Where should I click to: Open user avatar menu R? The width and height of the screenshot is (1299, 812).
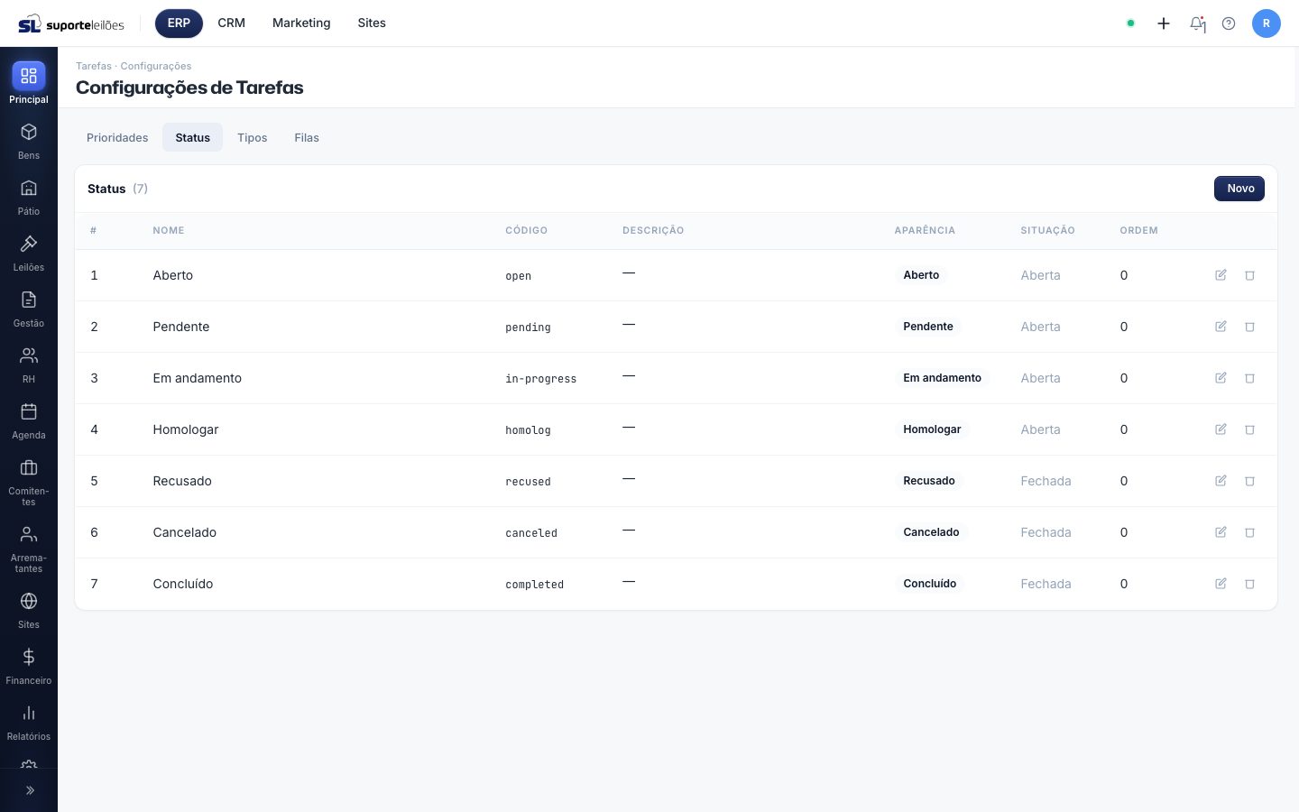pos(1267,23)
